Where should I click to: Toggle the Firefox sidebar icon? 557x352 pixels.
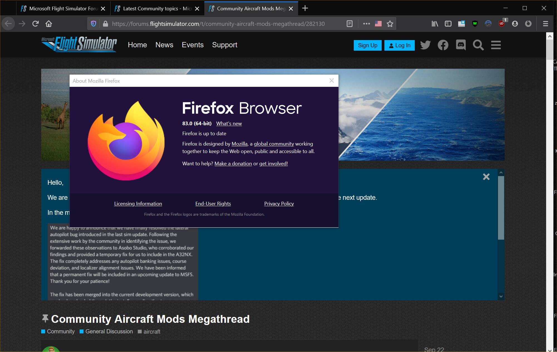[x=448, y=24]
